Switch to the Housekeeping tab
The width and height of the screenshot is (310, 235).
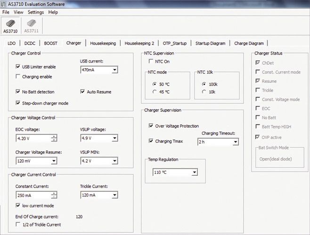point(103,43)
